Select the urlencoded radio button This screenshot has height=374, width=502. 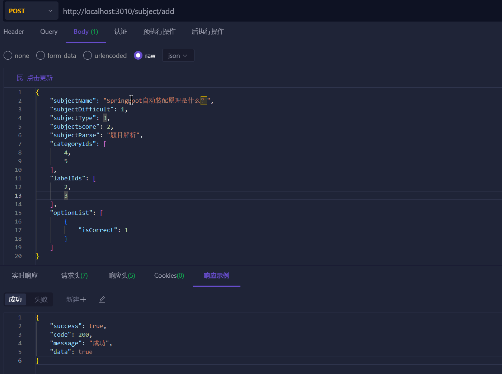pyautogui.click(x=88, y=56)
